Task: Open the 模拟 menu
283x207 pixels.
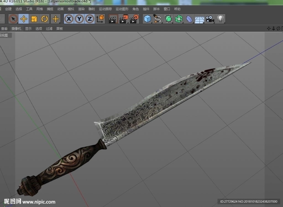Action: coord(71,9)
